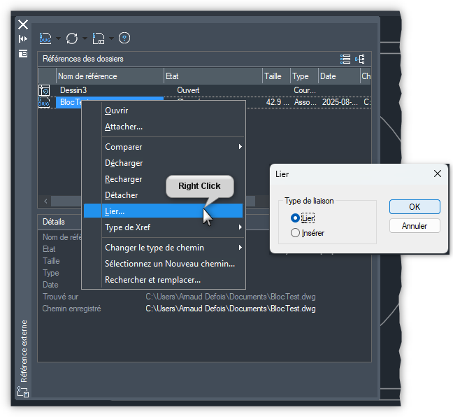The width and height of the screenshot is (453, 417).
Task: Open palette properties icon below auto-hide
Action: coord(22,53)
